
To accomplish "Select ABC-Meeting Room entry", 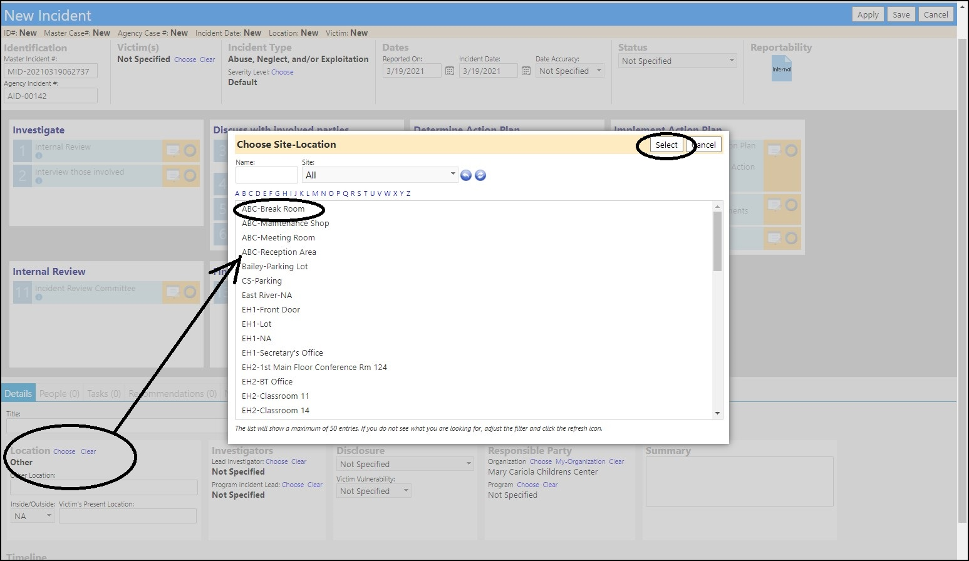I will point(278,238).
